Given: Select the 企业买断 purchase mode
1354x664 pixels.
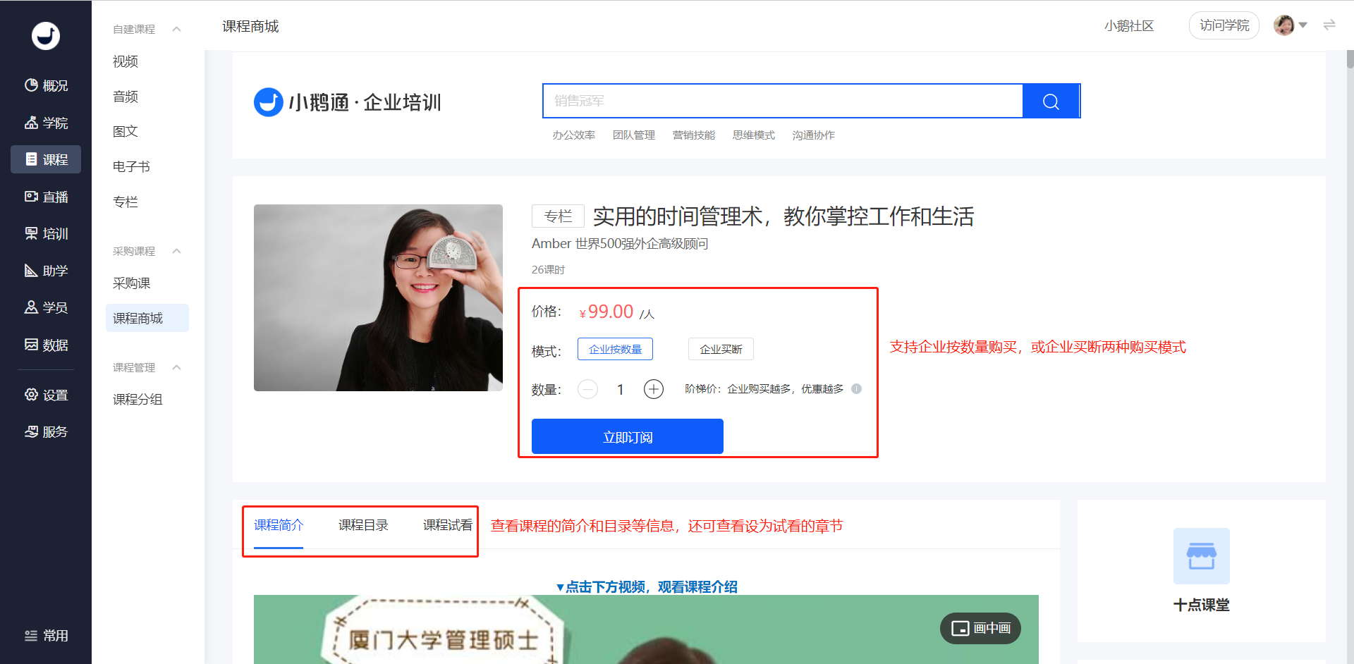Looking at the screenshot, I should [x=721, y=349].
